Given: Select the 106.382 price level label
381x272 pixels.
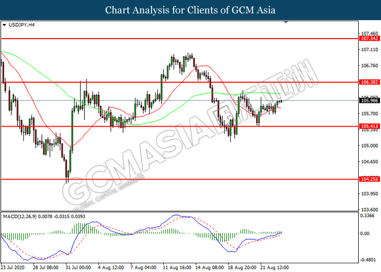Looking at the screenshot, I should (x=370, y=82).
